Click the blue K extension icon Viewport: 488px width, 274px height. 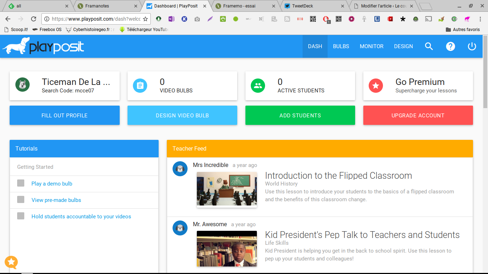184,19
